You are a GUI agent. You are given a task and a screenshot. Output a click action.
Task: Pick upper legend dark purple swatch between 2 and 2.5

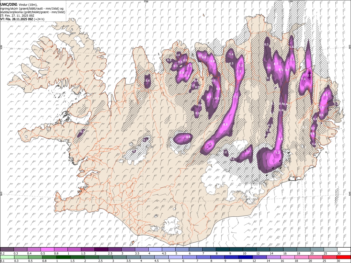(x=101, y=249)
